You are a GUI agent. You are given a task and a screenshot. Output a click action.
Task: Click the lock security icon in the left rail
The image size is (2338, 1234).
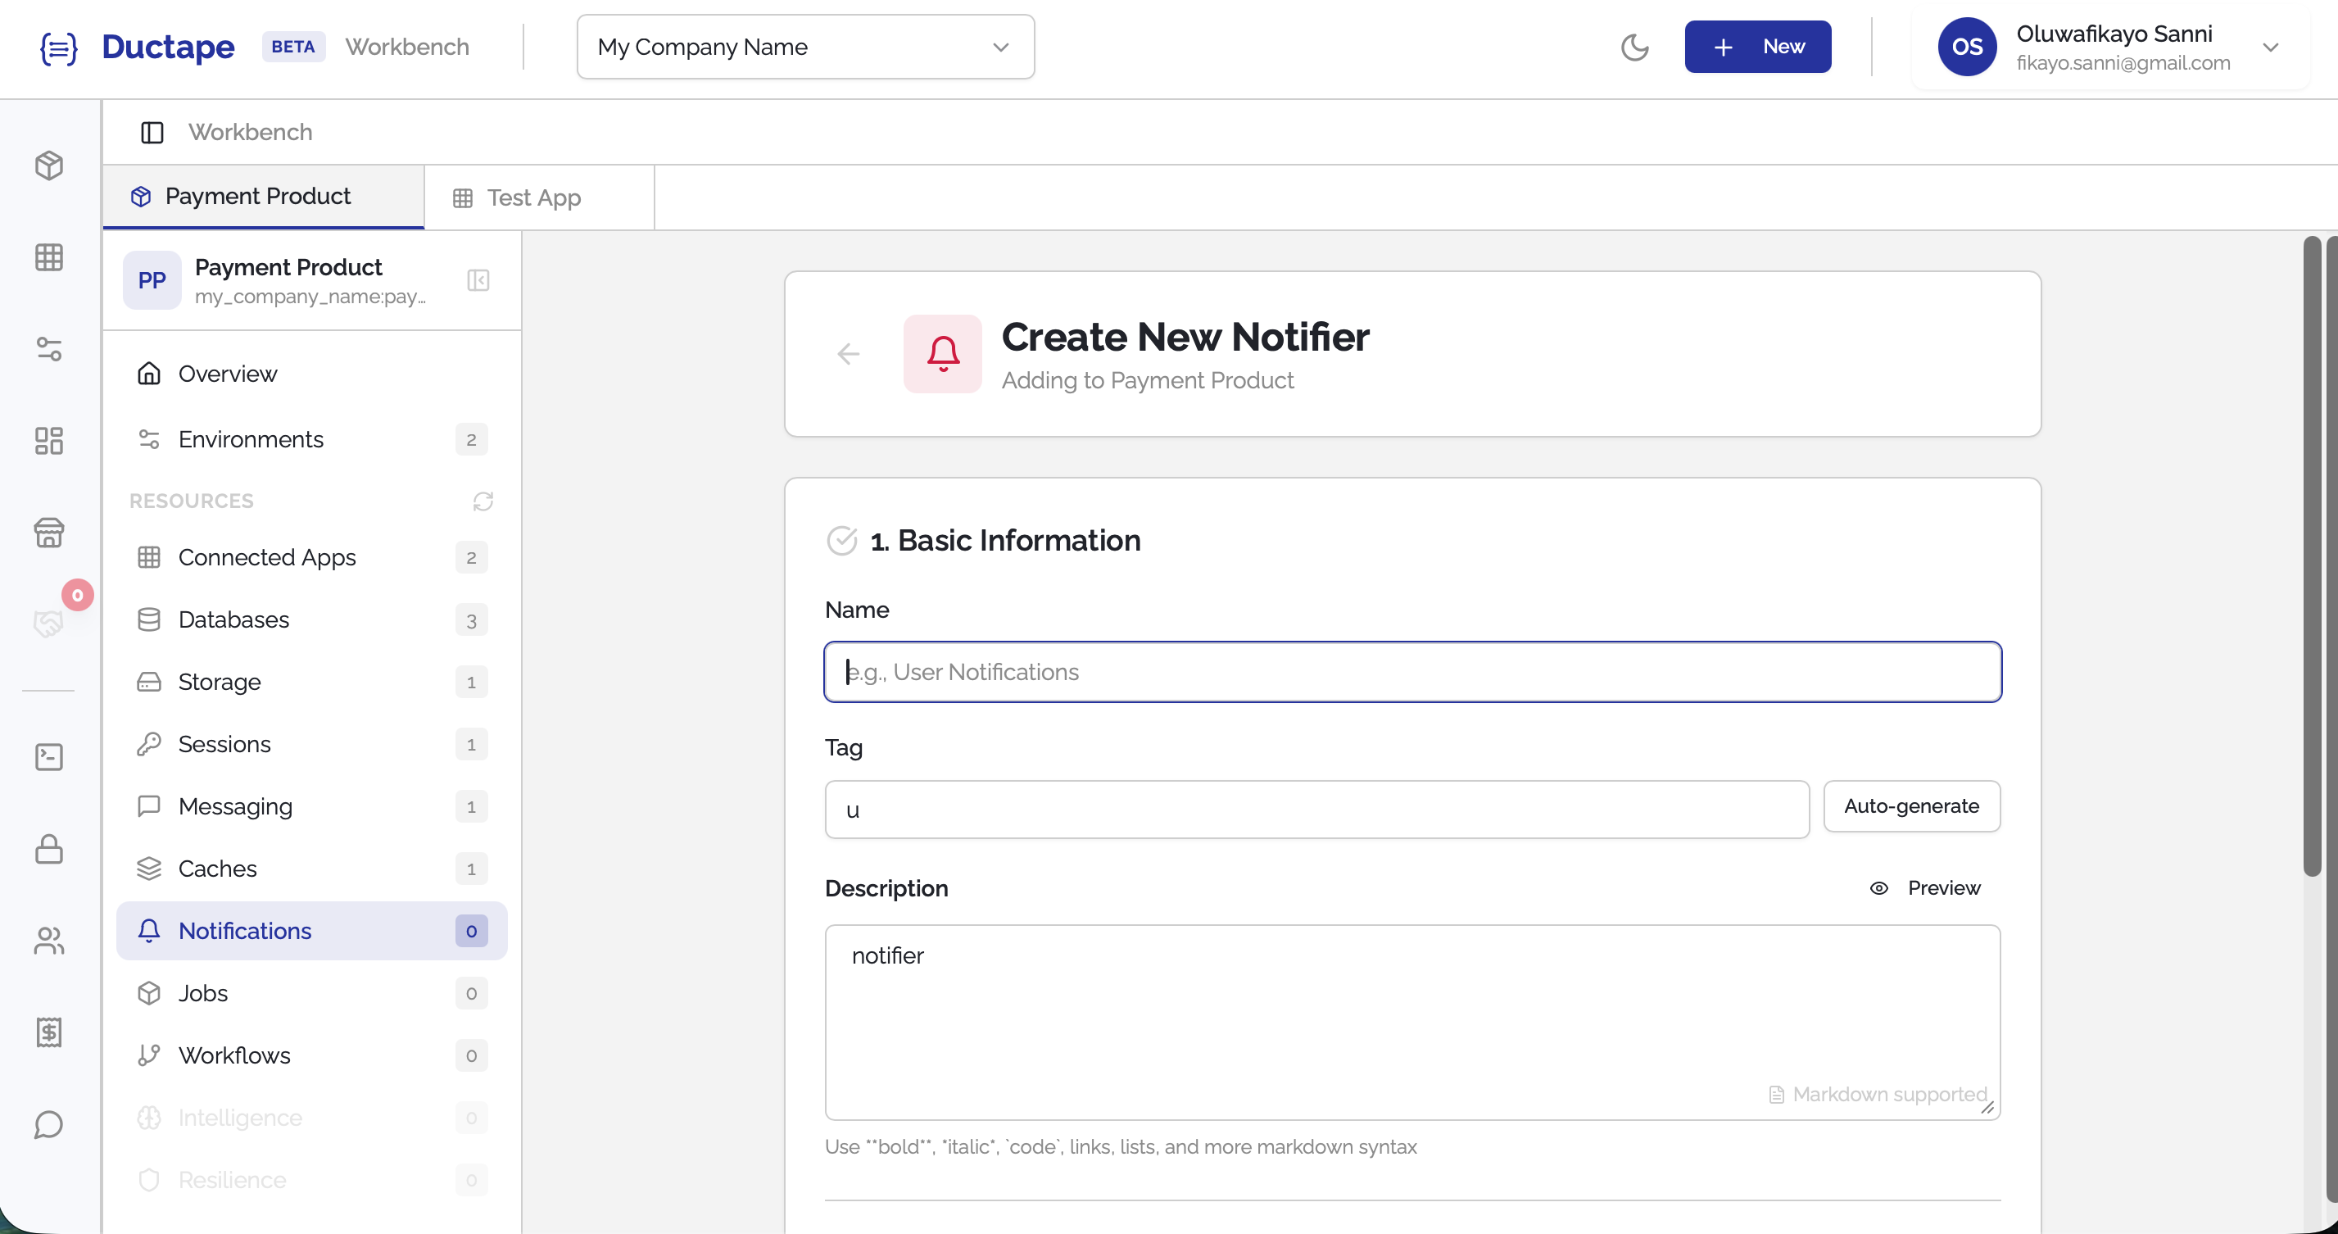click(49, 849)
